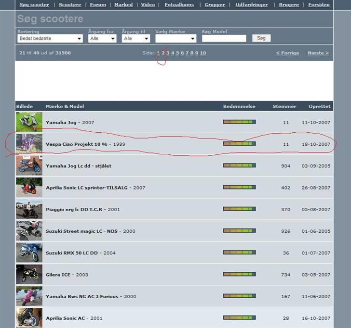Open the Suzuki Street magic thumbnail
351x328 pixels.
tap(29, 231)
